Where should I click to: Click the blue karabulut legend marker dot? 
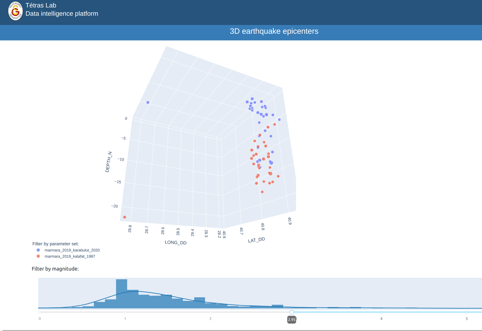[38, 250]
